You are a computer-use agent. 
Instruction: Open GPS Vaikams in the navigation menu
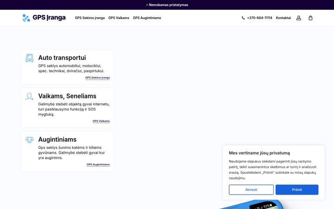pyautogui.click(x=119, y=18)
